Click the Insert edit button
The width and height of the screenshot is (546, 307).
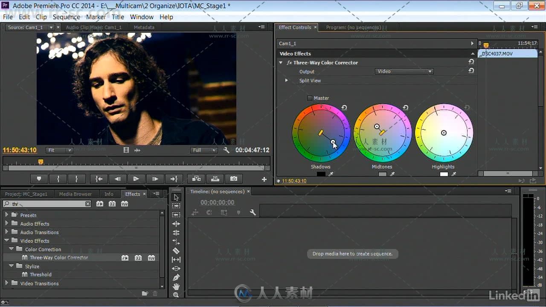point(196,179)
